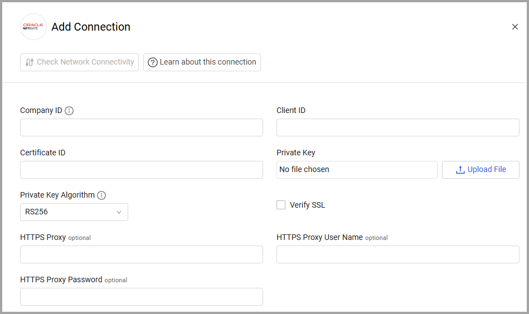Click the upload arrow icon
This screenshot has height=314, width=529.
[x=460, y=170]
